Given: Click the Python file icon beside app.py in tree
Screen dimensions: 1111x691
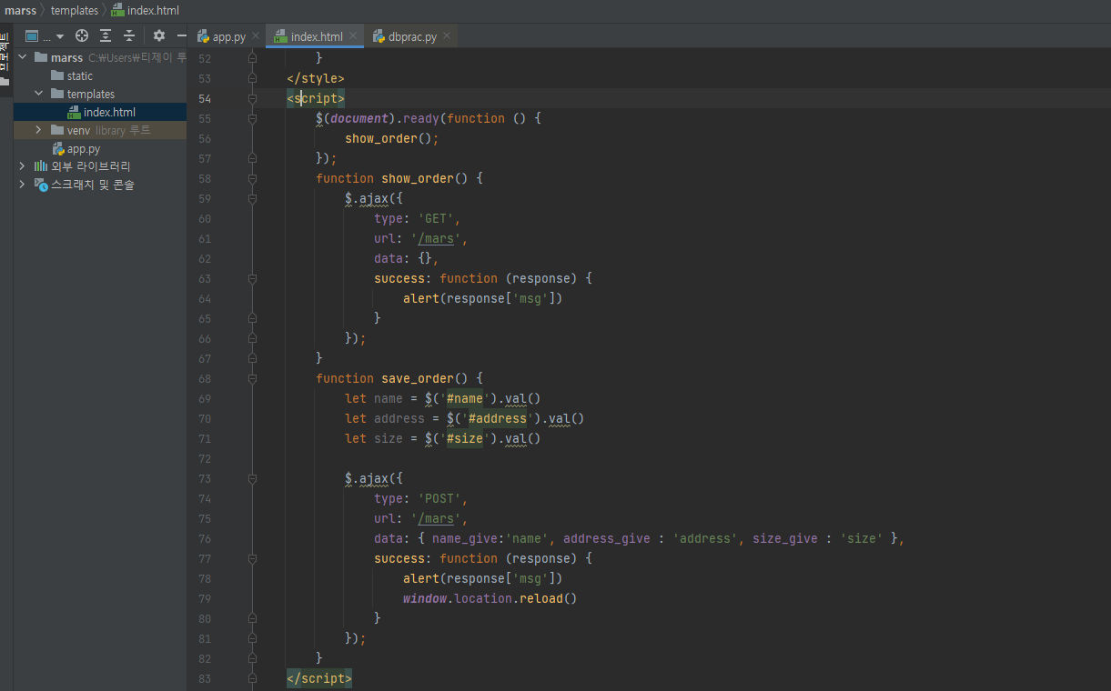Looking at the screenshot, I should [58, 148].
